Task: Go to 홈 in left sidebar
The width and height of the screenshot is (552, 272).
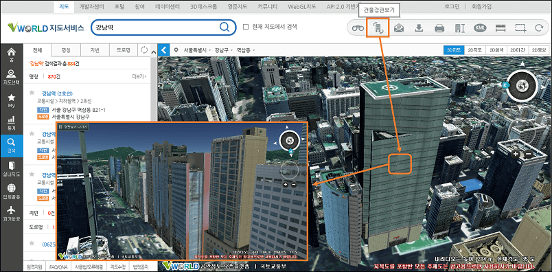Action: click(12, 54)
